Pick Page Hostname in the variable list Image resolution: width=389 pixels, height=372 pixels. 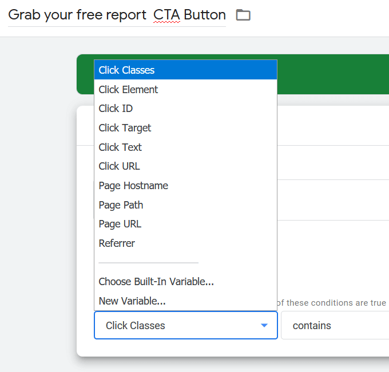tap(133, 186)
